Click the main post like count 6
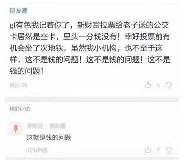This screenshot has width=193, height=160. 158,85
